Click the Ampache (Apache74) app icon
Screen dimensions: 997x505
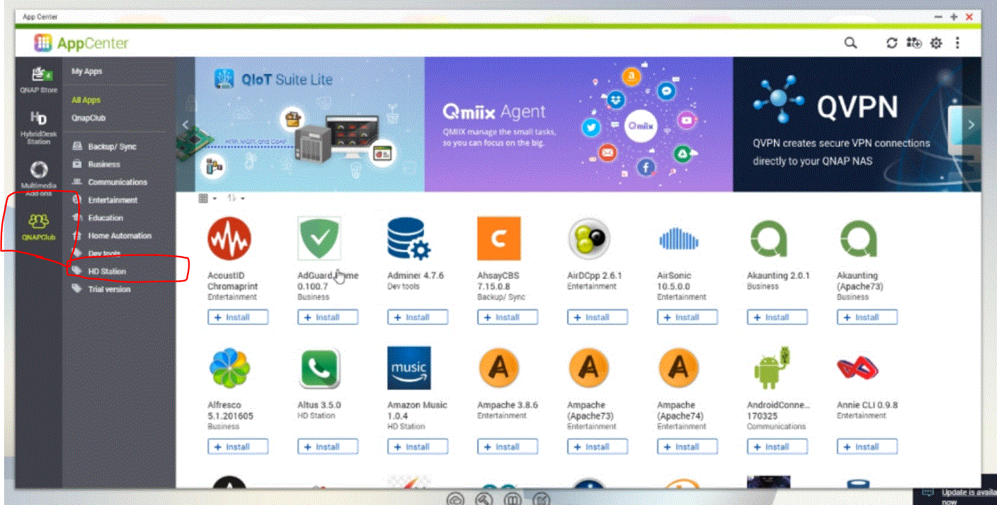pos(679,368)
